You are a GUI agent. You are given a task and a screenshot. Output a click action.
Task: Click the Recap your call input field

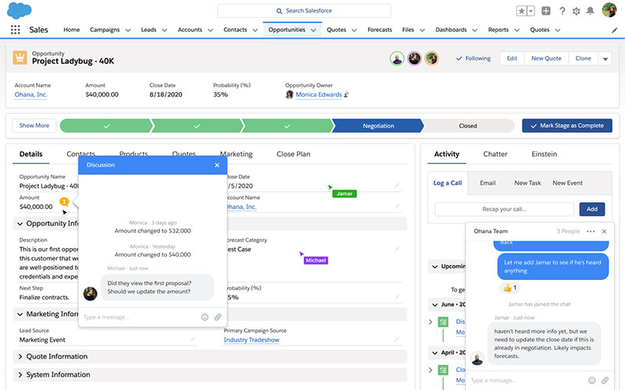[504, 209]
